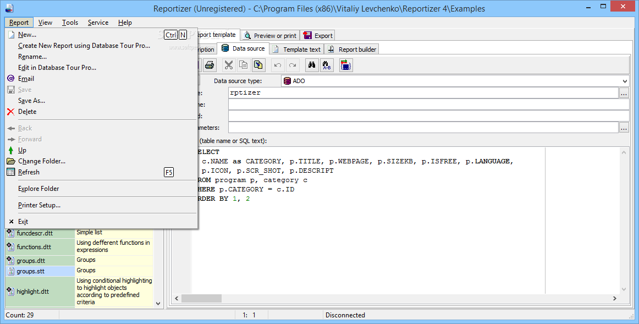Click the rptizer database name field
The image size is (639, 324).
pyautogui.click(x=423, y=93)
